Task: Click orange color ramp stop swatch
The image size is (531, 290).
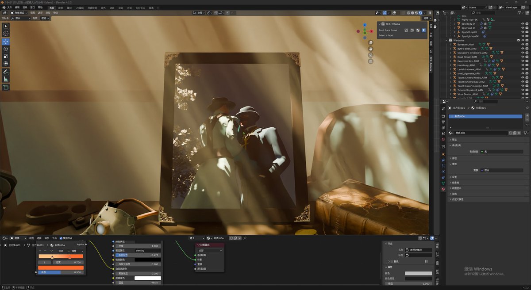Action: [x=61, y=267]
